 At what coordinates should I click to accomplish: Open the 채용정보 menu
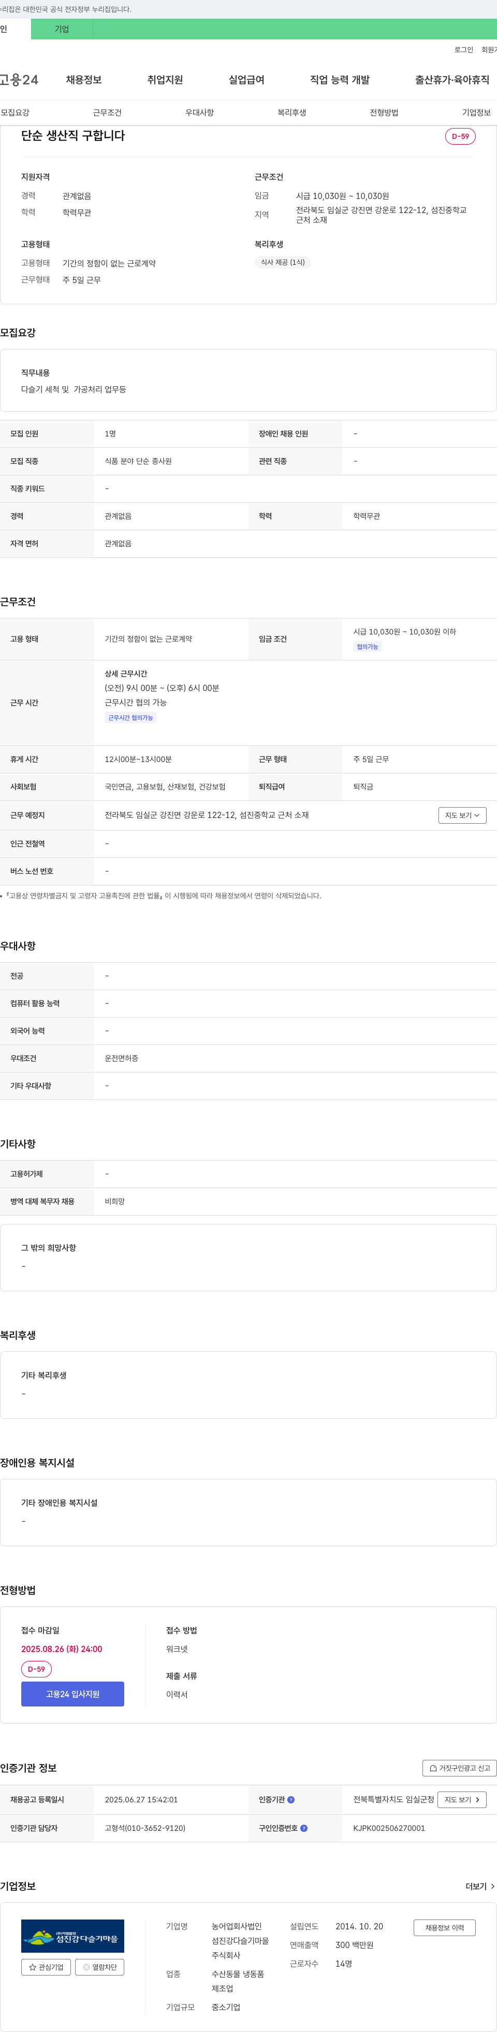tap(83, 80)
